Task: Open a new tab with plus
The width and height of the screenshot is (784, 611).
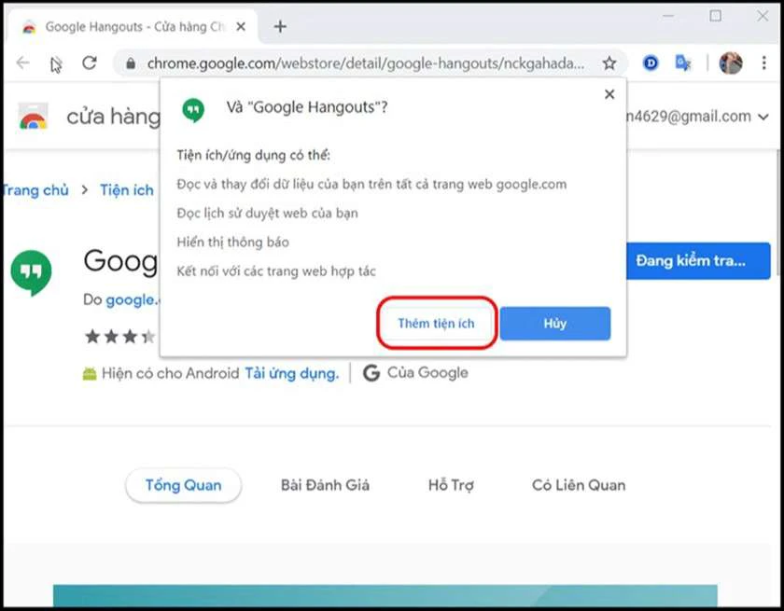Action: (280, 26)
